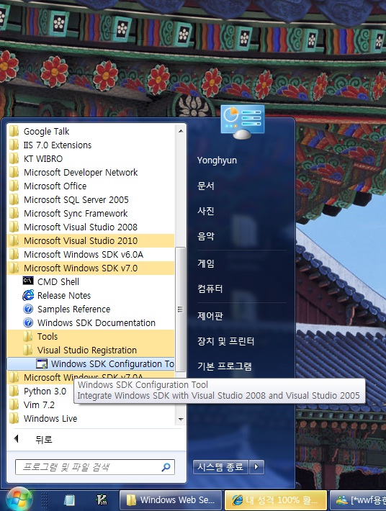The image size is (386, 511).
Task: Open 제어판 (Control Panel) in the Start menu
Action: [210, 315]
